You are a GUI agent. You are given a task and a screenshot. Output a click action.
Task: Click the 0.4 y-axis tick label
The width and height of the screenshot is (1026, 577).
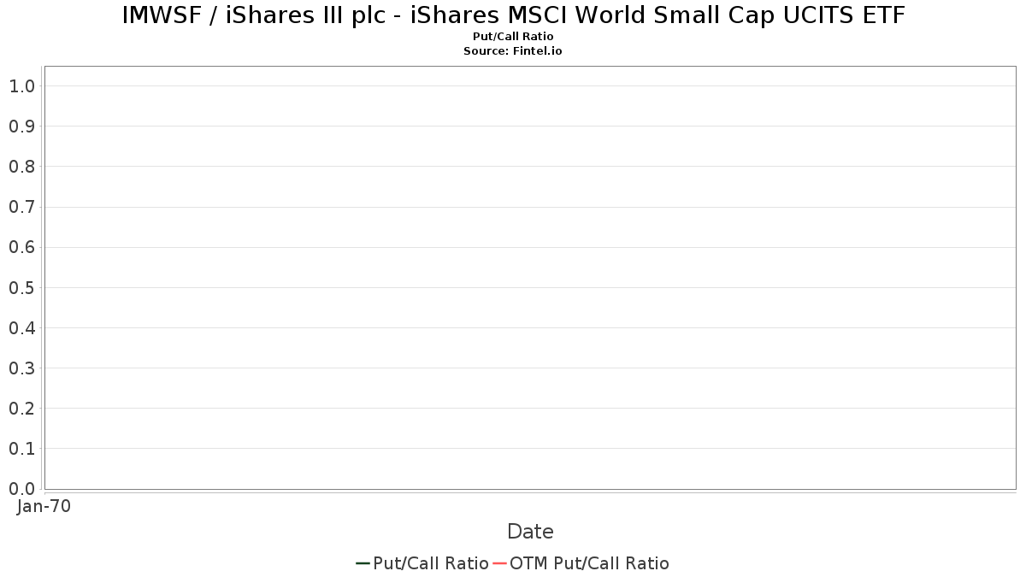pyautogui.click(x=22, y=328)
